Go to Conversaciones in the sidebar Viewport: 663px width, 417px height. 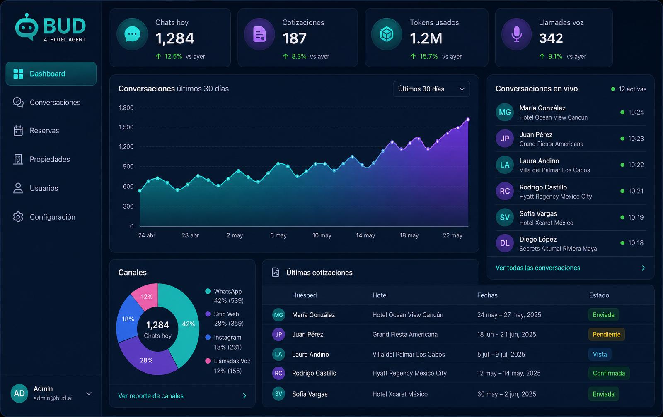coord(51,102)
